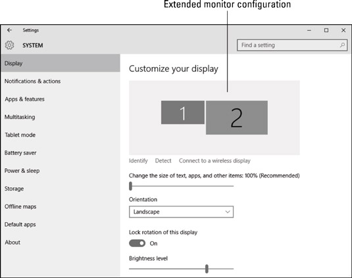Open Offline maps settings
The image size is (352, 278).
(x=60, y=207)
